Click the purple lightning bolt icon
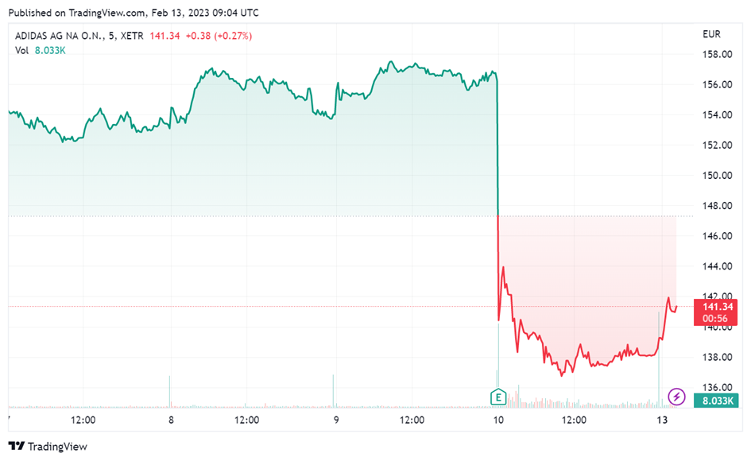Viewport: 751px width, 461px height. (676, 397)
